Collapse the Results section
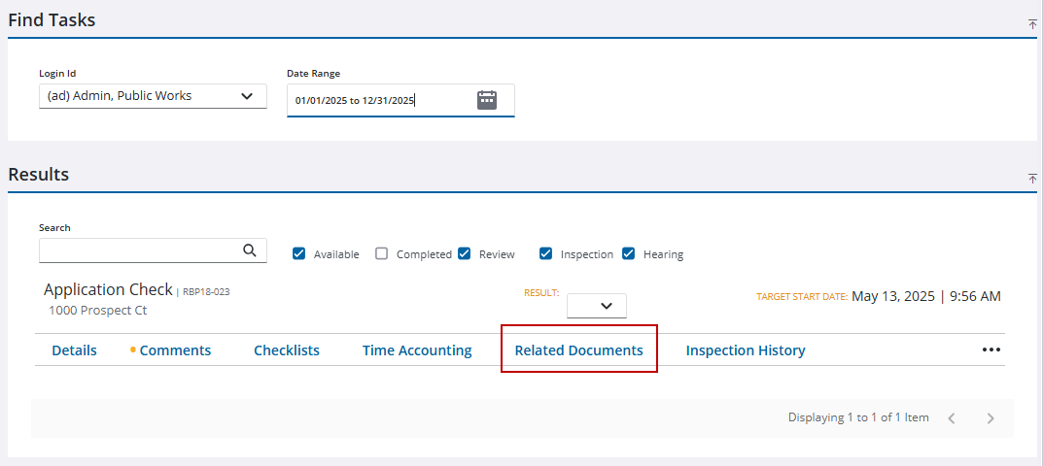1043x466 pixels. 1032,179
